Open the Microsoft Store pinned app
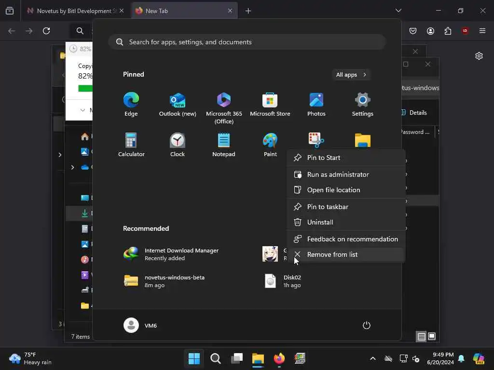The image size is (494, 370). 270,105
